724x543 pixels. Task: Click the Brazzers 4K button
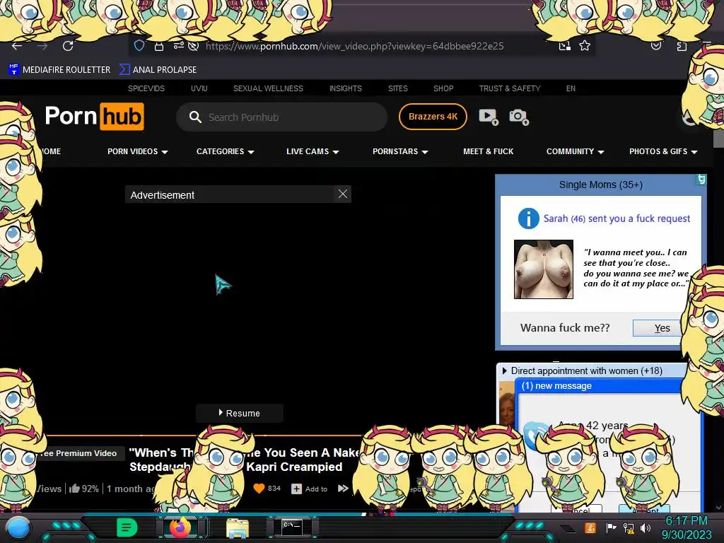coord(433,117)
